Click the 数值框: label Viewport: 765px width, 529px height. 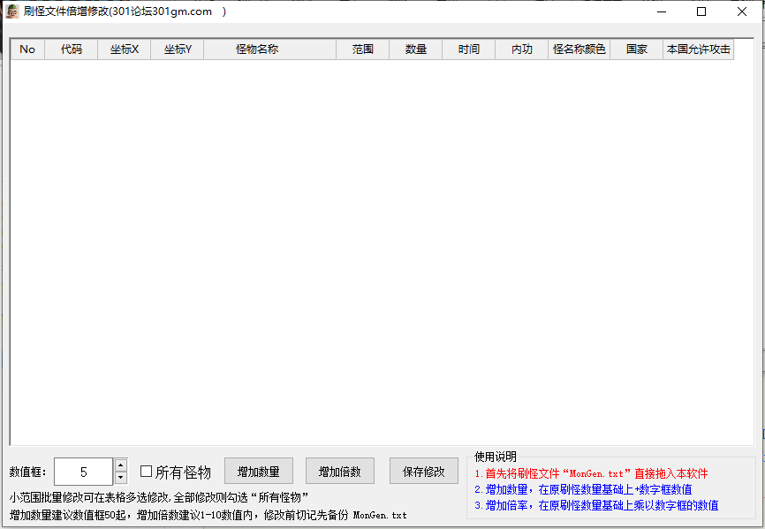point(27,472)
